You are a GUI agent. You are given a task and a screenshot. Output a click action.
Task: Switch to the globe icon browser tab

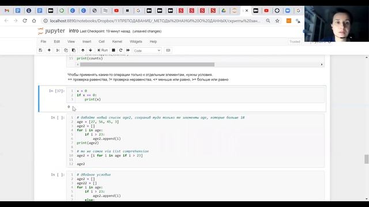[95, 10]
